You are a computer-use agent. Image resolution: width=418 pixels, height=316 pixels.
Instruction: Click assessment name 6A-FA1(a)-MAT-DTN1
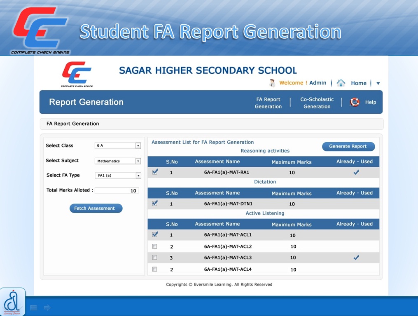pos(228,204)
